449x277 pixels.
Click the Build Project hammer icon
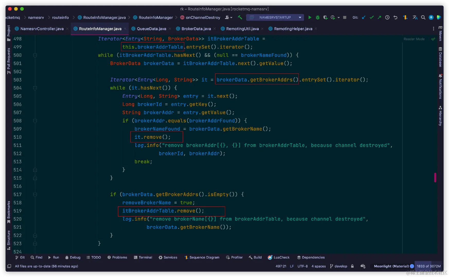240,17
